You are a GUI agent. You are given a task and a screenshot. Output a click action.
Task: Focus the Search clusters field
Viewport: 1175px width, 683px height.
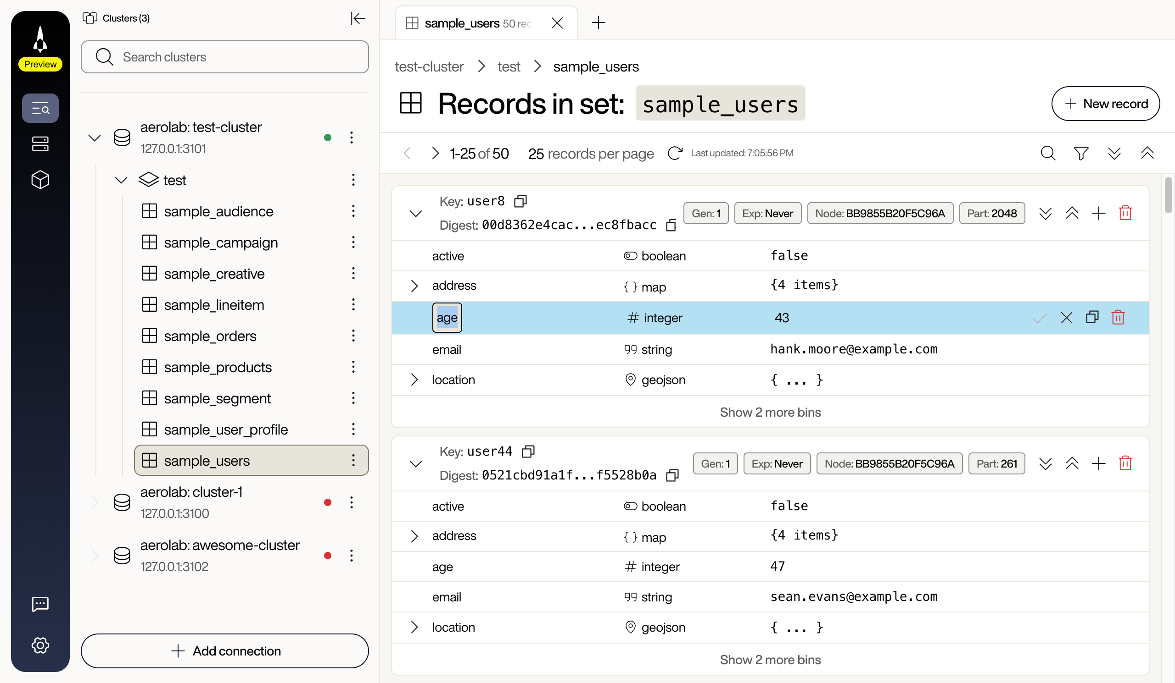coord(225,57)
